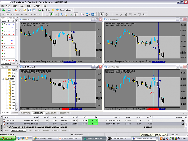Switch timeframe to W1
This screenshot has width=188, height=141.
35,14
